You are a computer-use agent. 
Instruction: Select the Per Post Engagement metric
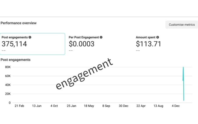click(x=86, y=44)
